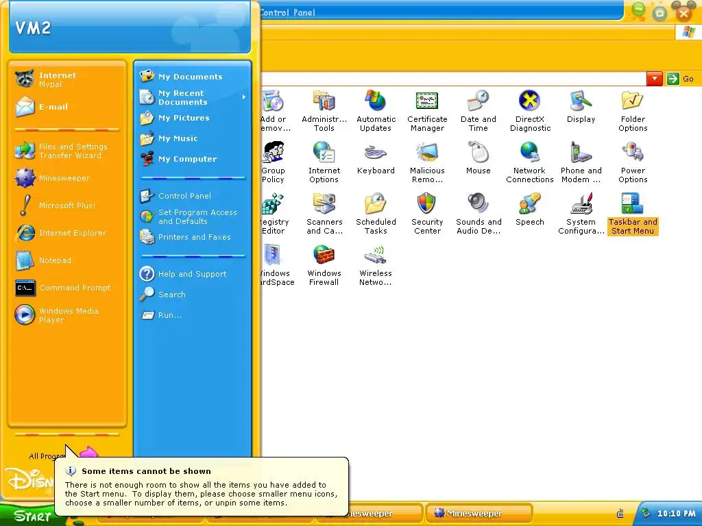The width and height of the screenshot is (702, 526).
Task: Open Windows Firewall icon
Action: coord(324,265)
